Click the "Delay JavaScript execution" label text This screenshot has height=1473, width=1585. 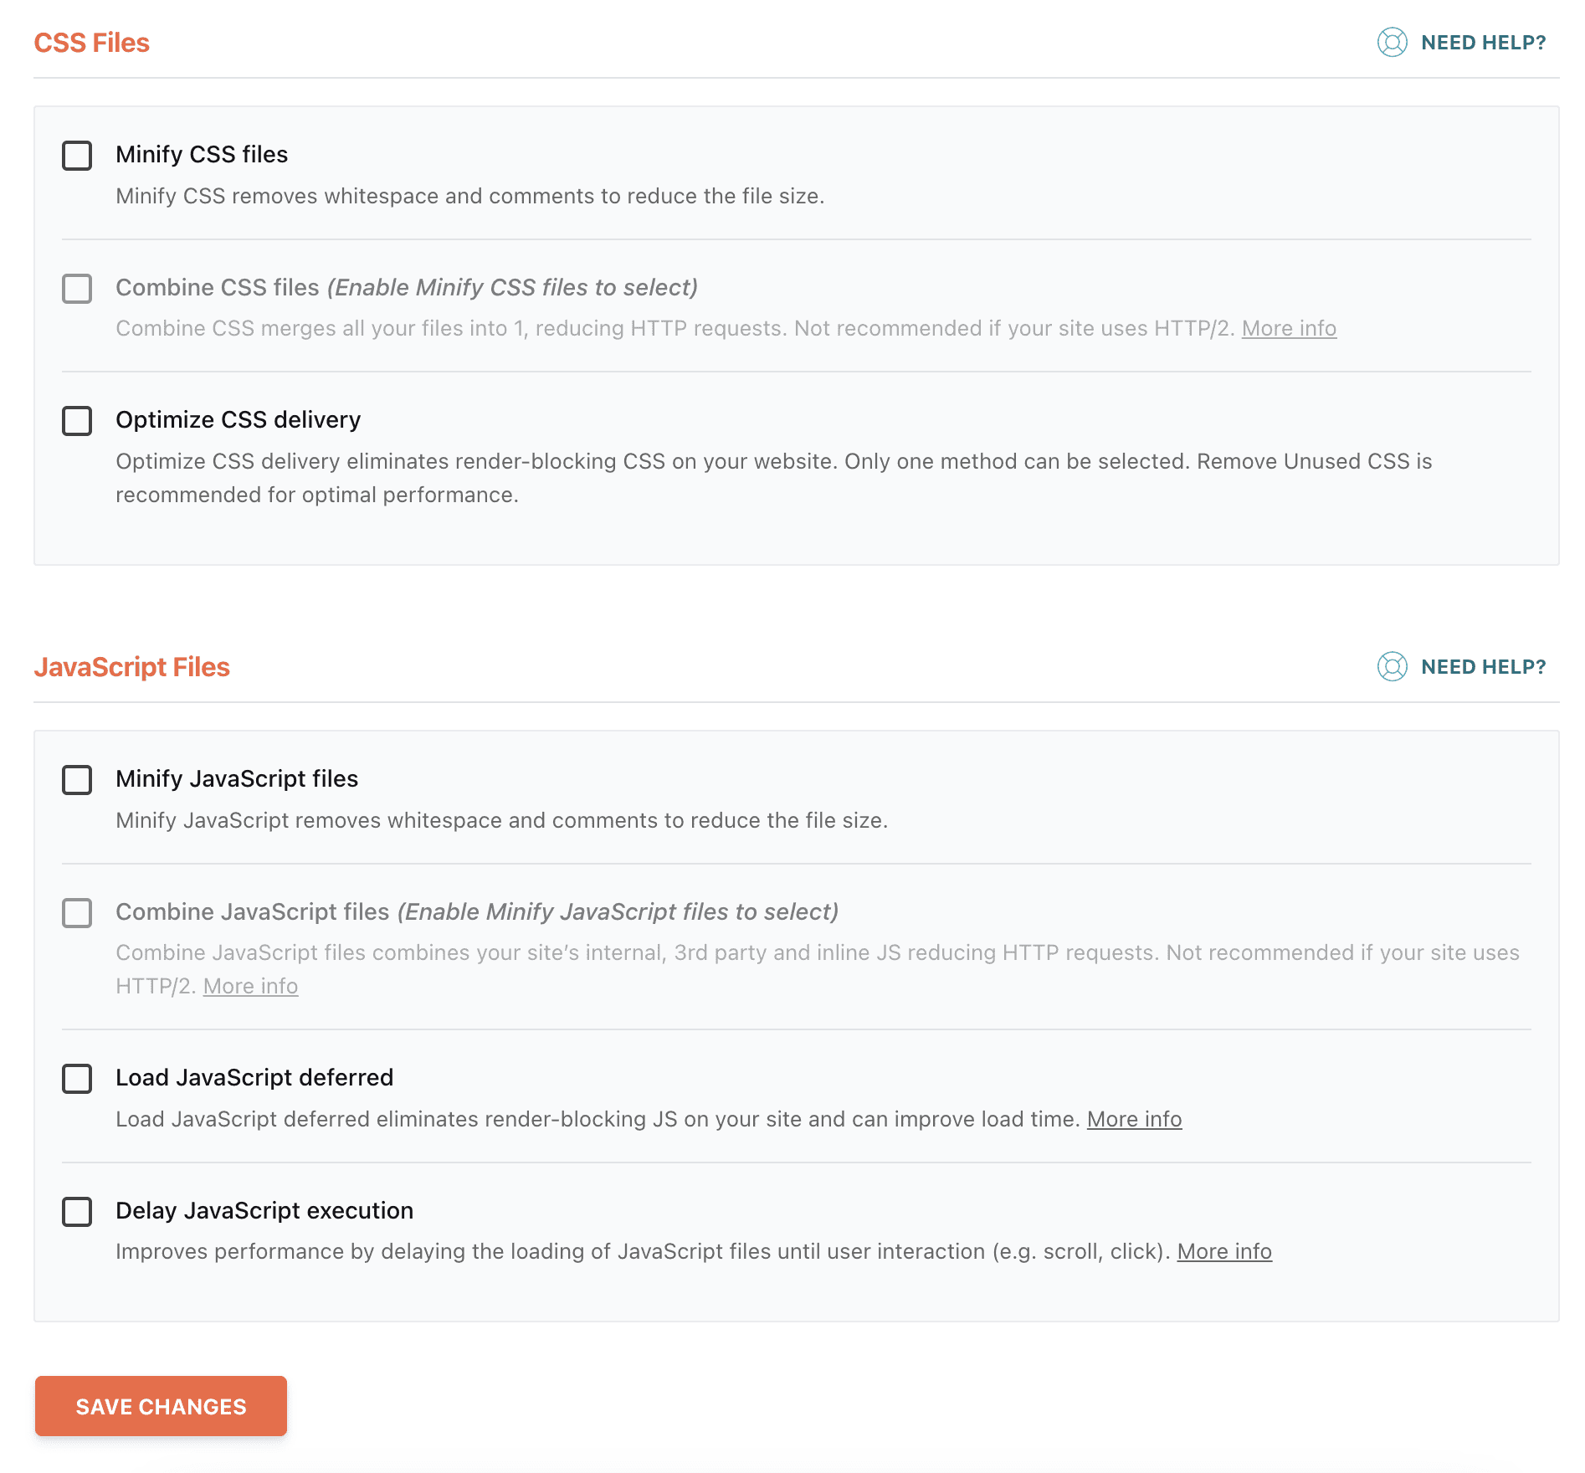pyautogui.click(x=264, y=1210)
